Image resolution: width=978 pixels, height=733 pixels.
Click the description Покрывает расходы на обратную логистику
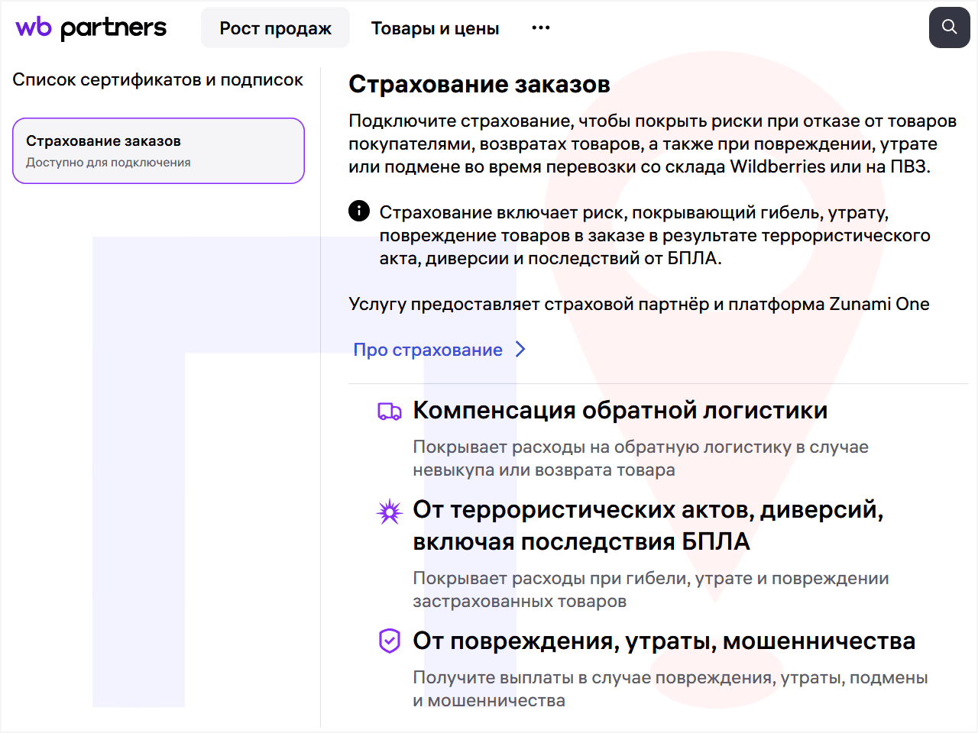[640, 458]
